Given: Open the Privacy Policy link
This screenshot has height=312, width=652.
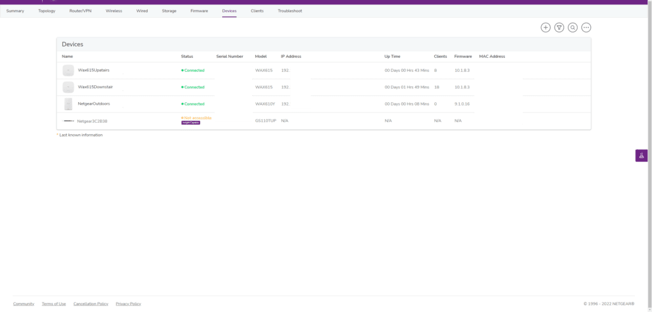Looking at the screenshot, I should (x=128, y=304).
